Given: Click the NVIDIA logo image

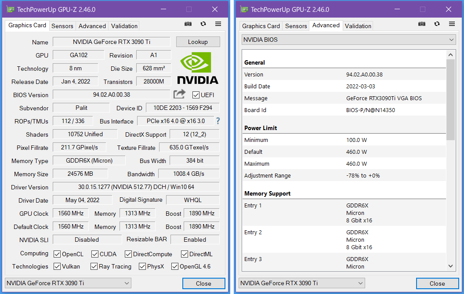Looking at the screenshot, I should (198, 68).
